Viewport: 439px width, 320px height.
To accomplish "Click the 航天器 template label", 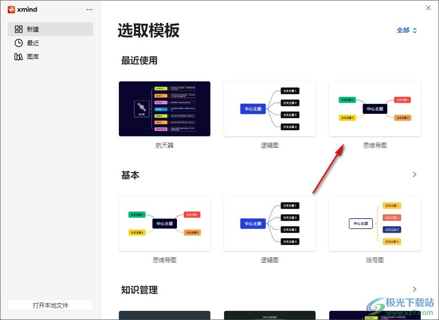I will point(165,145).
